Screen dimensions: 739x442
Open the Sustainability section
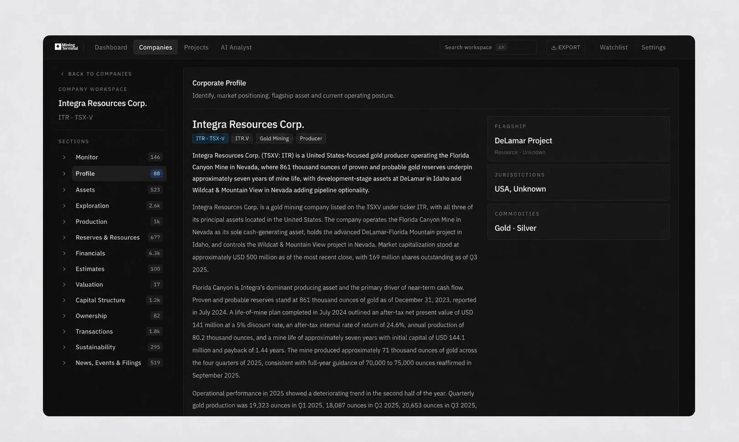point(119,347)
